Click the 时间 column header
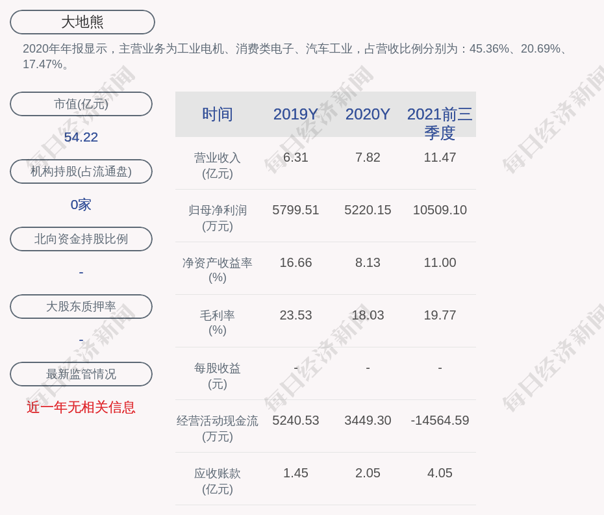604x515 pixels. click(217, 114)
